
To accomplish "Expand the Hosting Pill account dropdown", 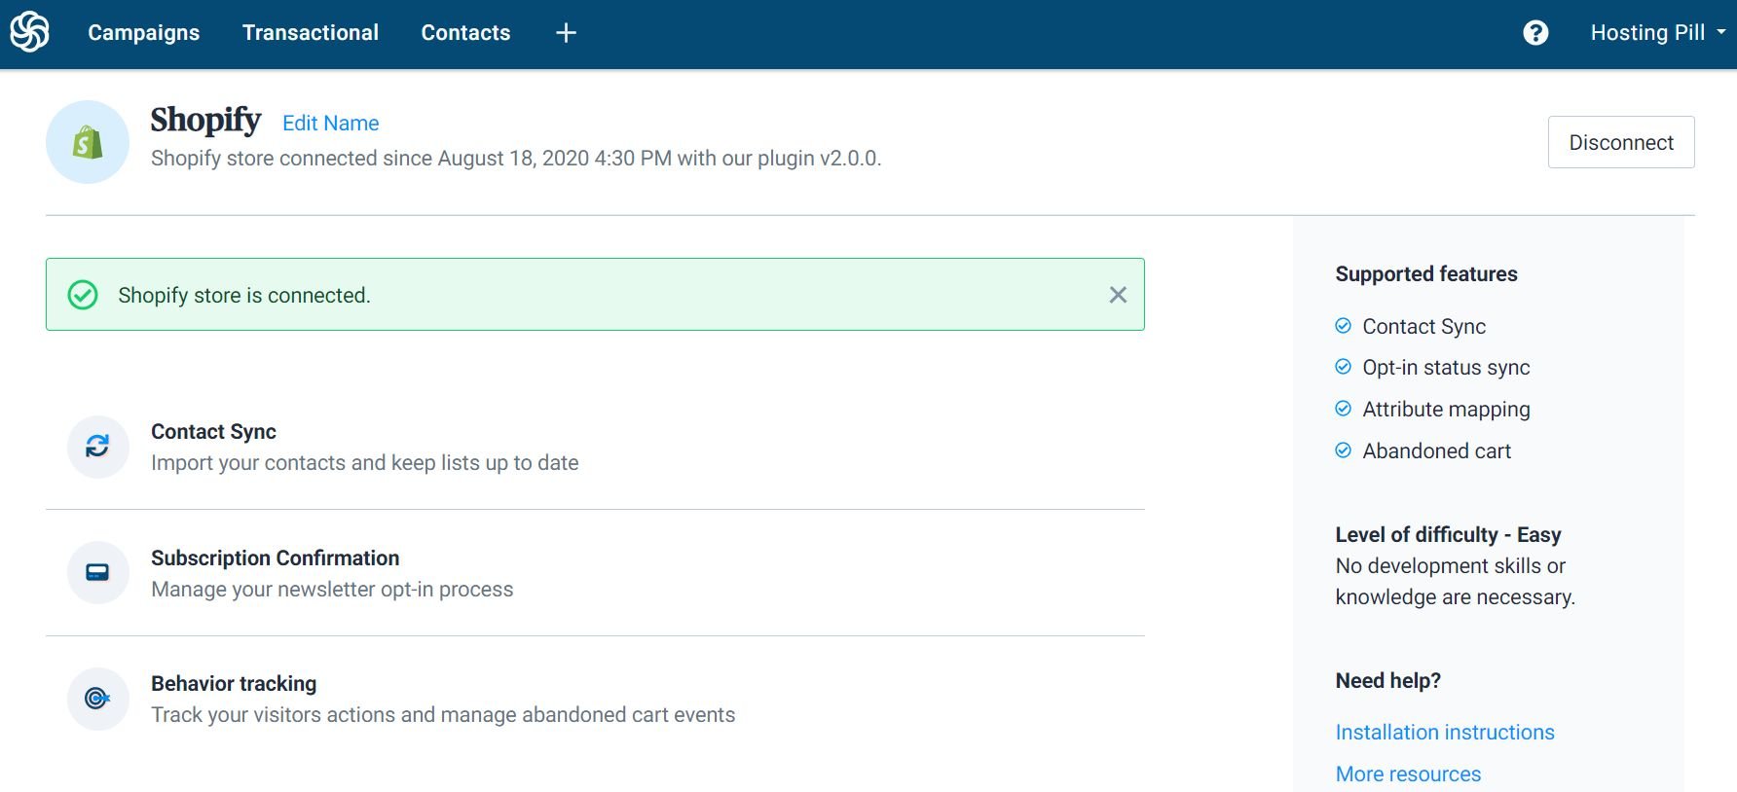I will point(1657,33).
